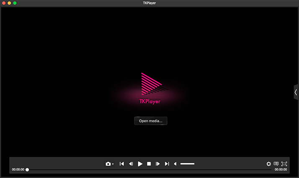Maximize the TKPlayer window with the green button

[15, 3]
